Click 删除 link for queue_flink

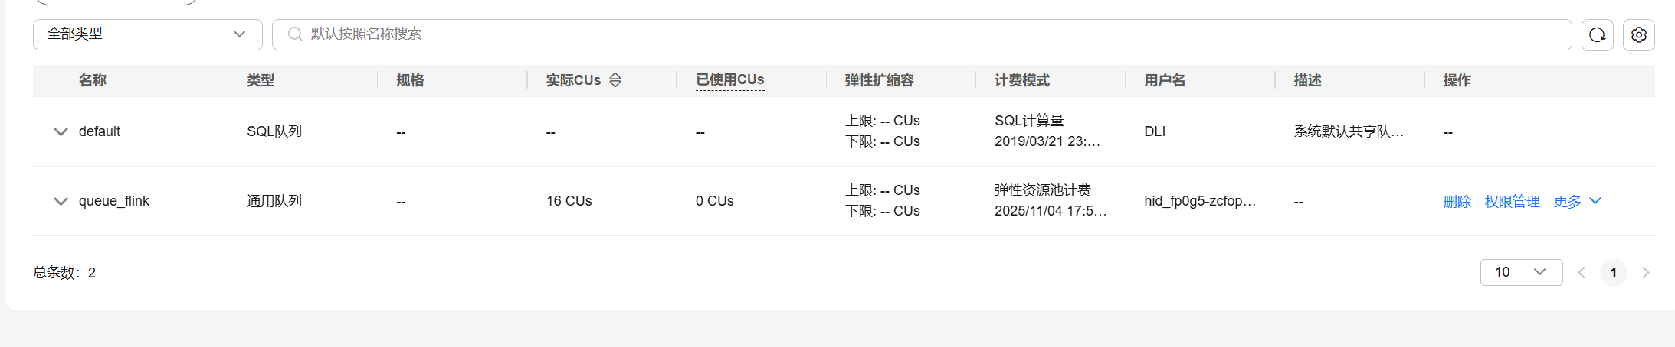click(1457, 201)
